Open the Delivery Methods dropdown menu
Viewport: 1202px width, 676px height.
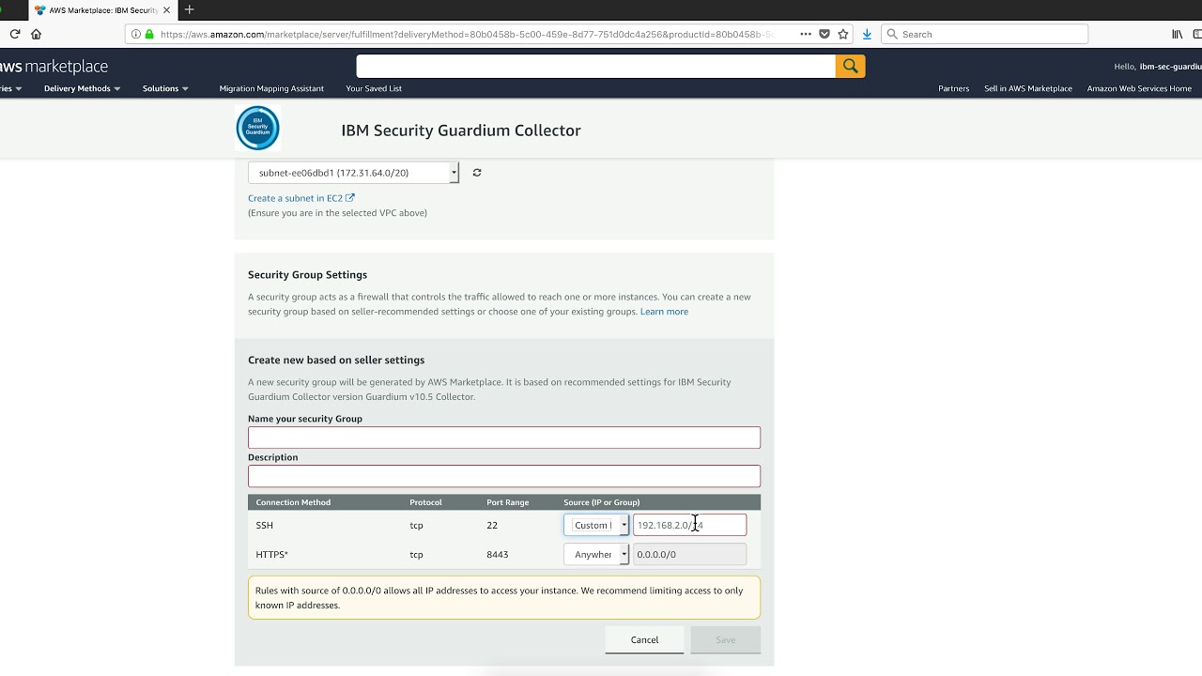coord(82,88)
